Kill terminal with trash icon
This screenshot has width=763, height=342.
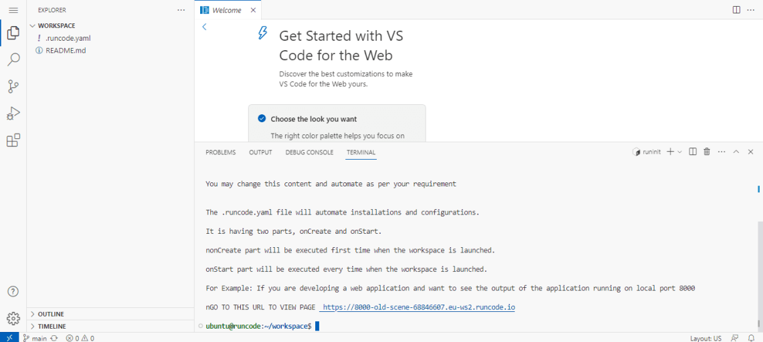tap(707, 152)
